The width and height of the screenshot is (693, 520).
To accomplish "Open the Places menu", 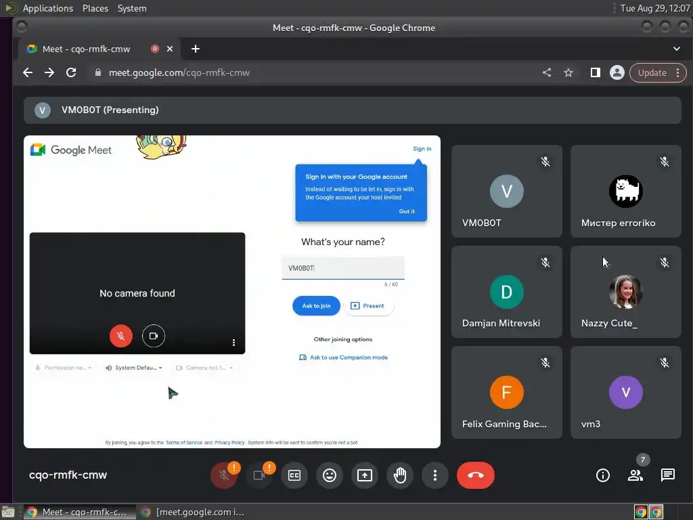I will 95,8.
